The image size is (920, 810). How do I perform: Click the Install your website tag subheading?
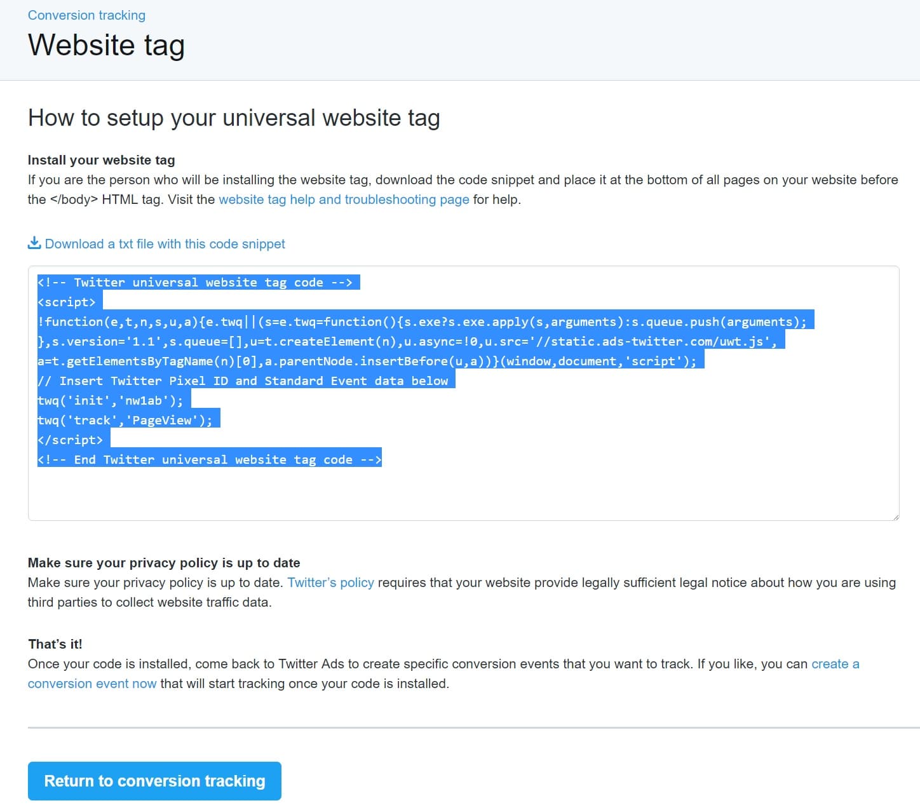pos(100,160)
